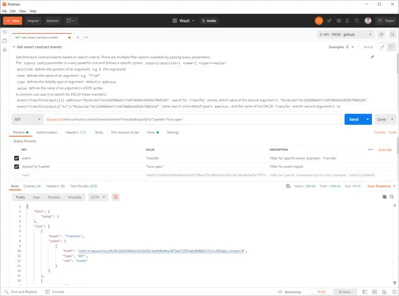Click the orange sync status icon
The width and height of the screenshot is (399, 296).
click(x=319, y=21)
